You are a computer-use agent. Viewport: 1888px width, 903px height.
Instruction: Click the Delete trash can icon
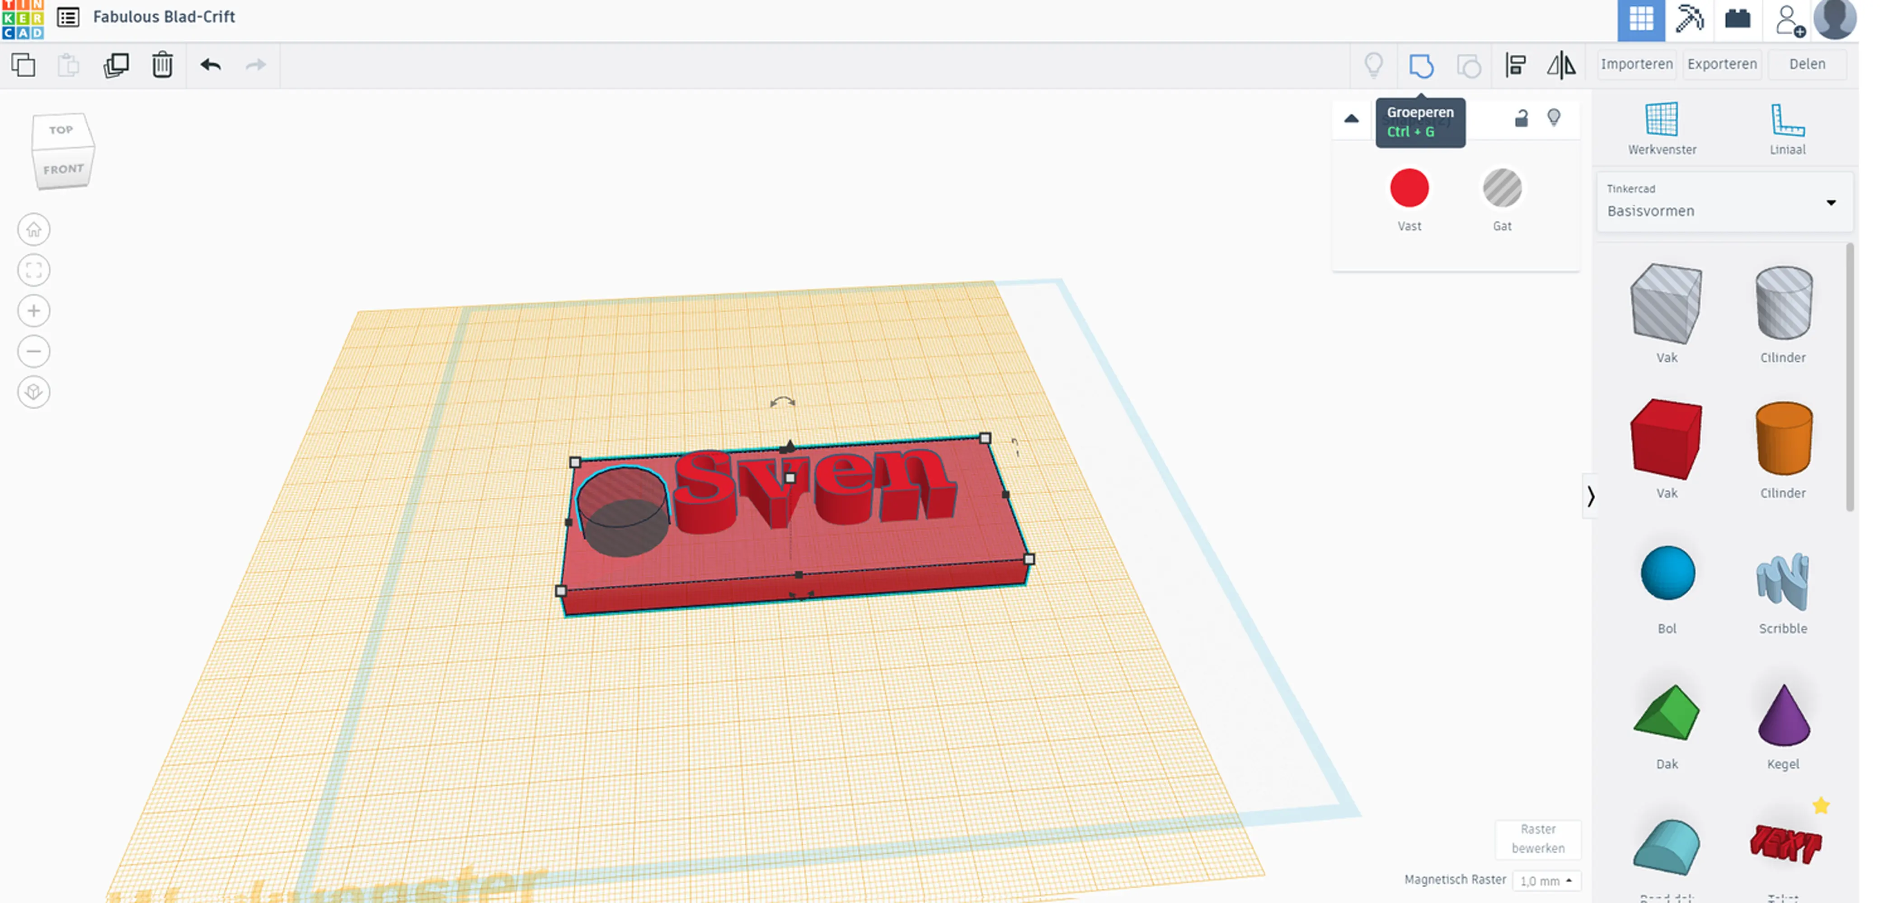coord(162,65)
